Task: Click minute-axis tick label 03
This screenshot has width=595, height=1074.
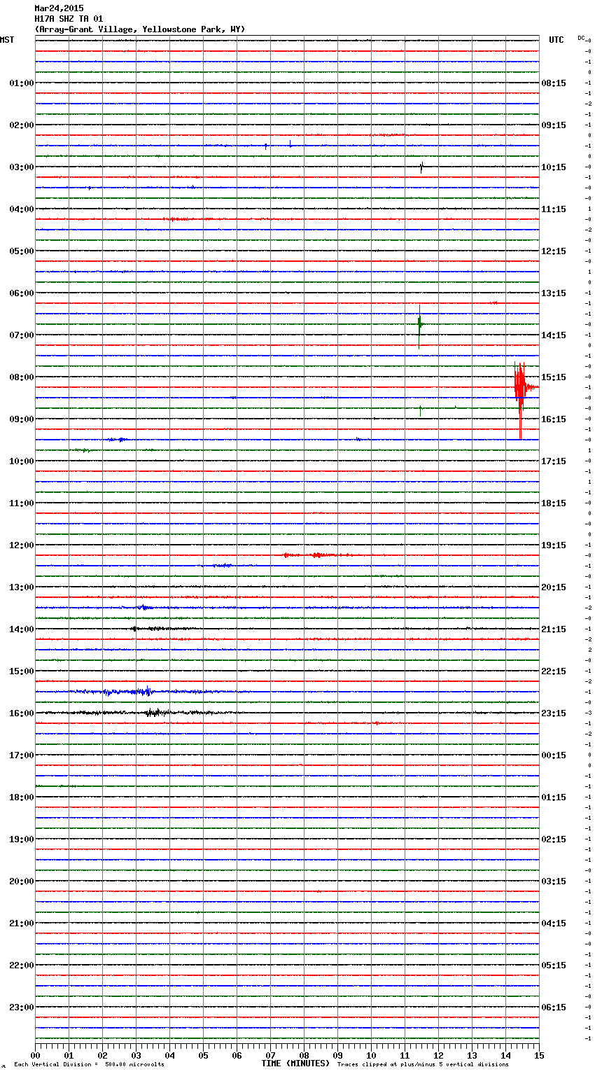Action: [x=136, y=1056]
